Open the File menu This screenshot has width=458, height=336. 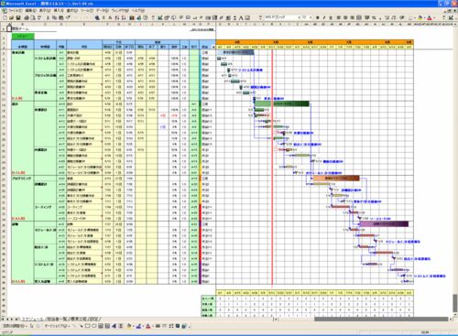pyautogui.click(x=15, y=10)
